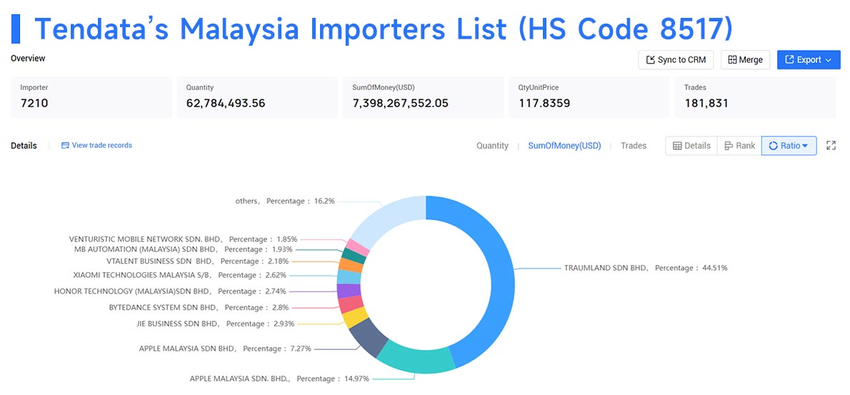Click APPLE MALAYSIA SDN. BHD. 14.97% label
This screenshot has width=850, height=395.
279,378
